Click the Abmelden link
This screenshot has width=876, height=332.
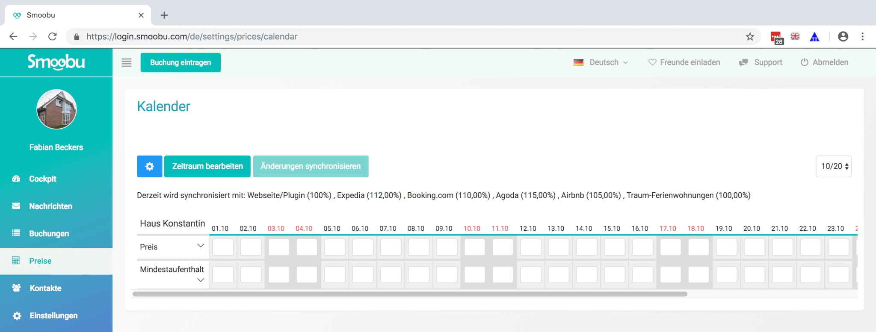(830, 62)
